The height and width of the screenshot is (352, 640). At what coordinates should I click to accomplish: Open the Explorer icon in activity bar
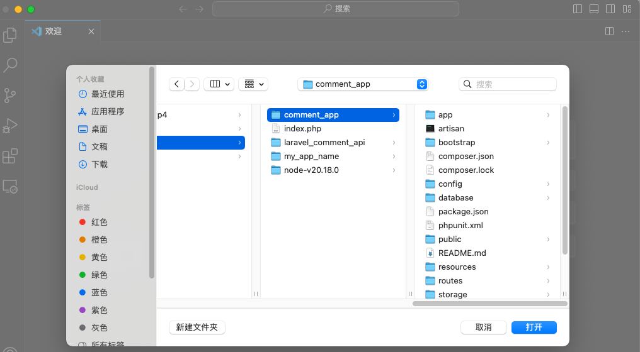tap(10, 35)
